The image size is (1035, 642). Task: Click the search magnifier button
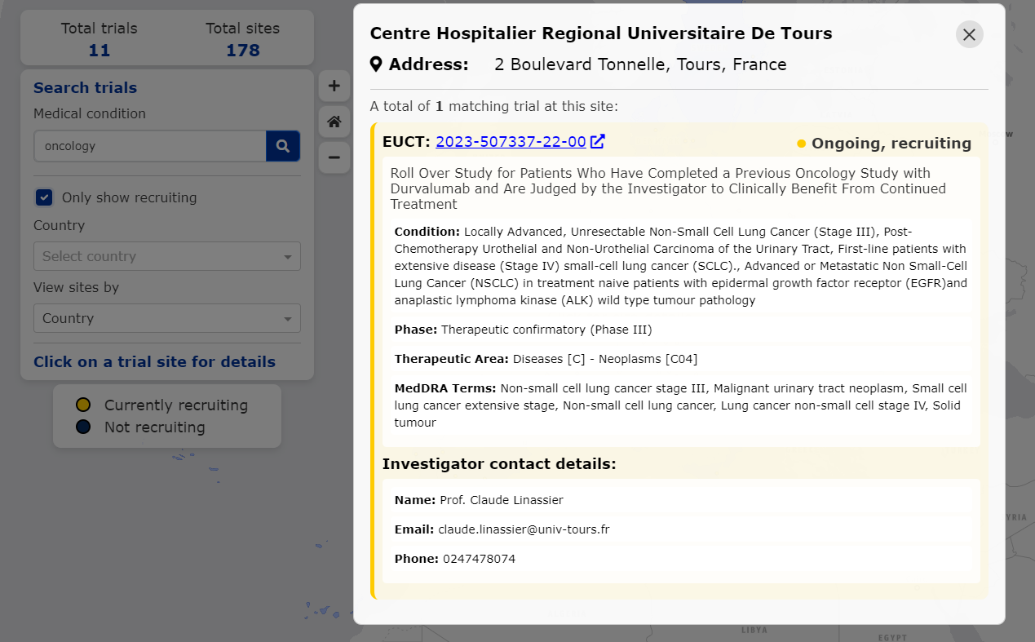[x=283, y=146]
